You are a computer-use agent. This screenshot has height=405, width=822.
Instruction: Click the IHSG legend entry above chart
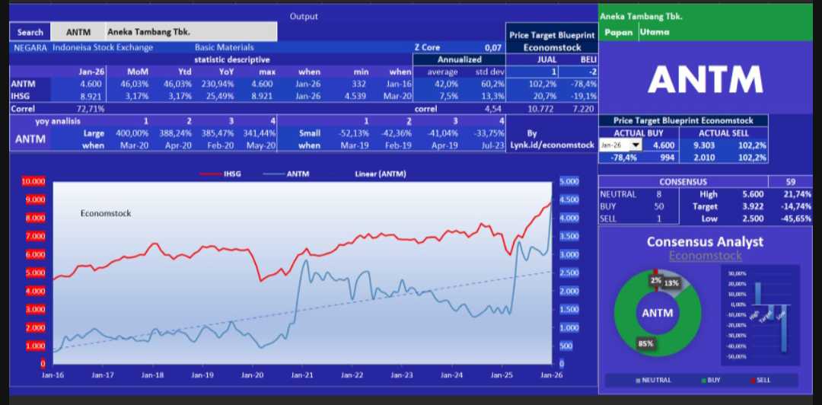(x=220, y=174)
